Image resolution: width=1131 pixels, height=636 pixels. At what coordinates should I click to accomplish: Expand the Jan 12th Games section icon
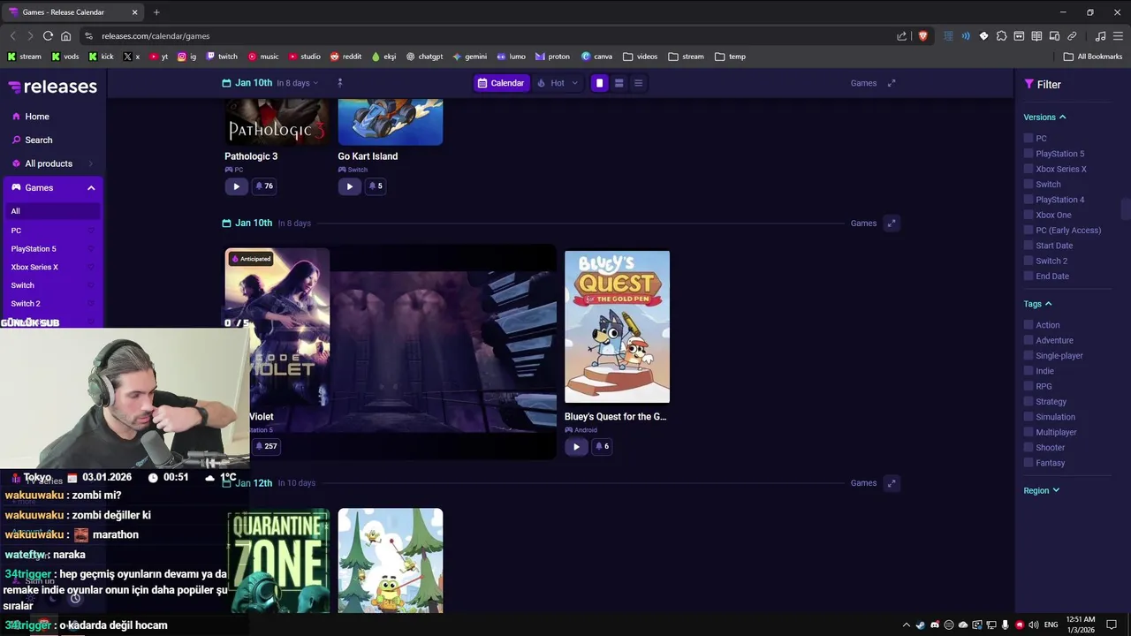(x=892, y=483)
